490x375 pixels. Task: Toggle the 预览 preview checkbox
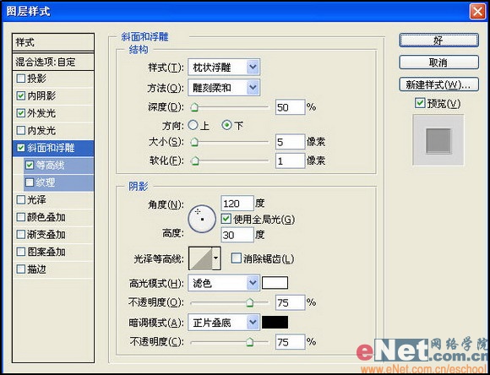click(x=420, y=103)
